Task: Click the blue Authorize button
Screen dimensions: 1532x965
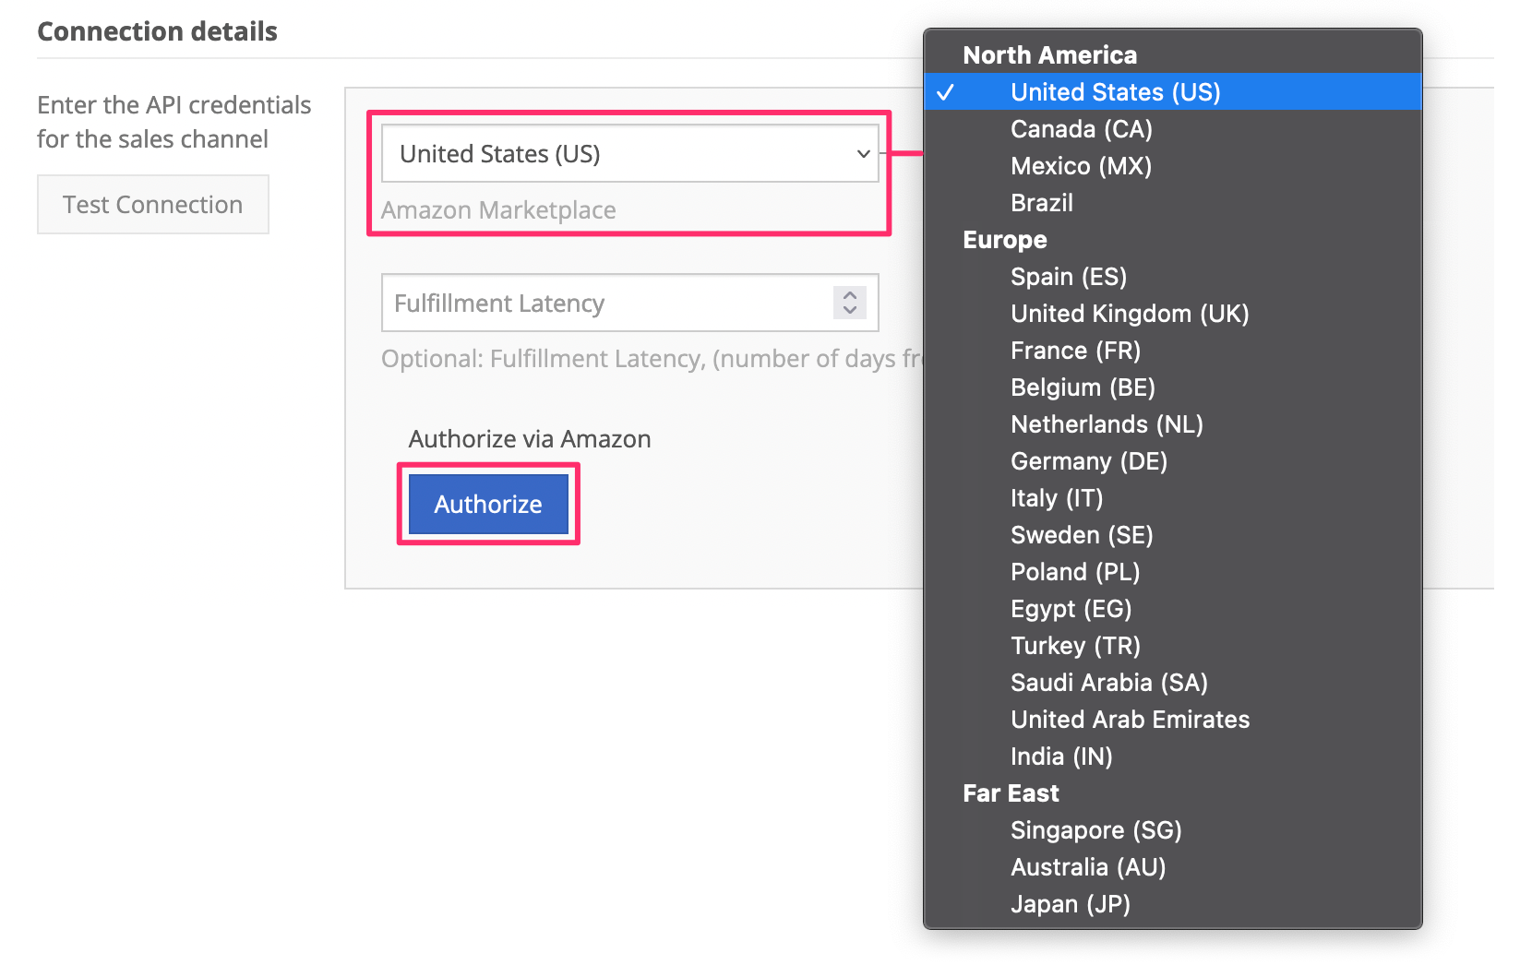Action: tap(488, 504)
